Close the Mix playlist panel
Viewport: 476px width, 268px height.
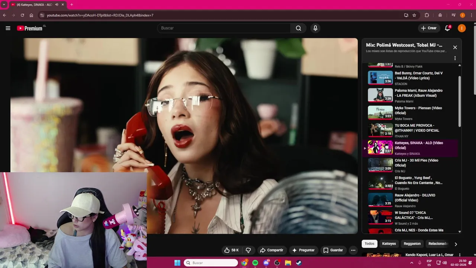(455, 47)
